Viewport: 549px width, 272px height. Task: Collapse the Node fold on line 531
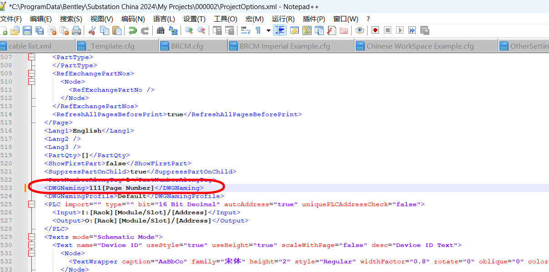point(31,253)
